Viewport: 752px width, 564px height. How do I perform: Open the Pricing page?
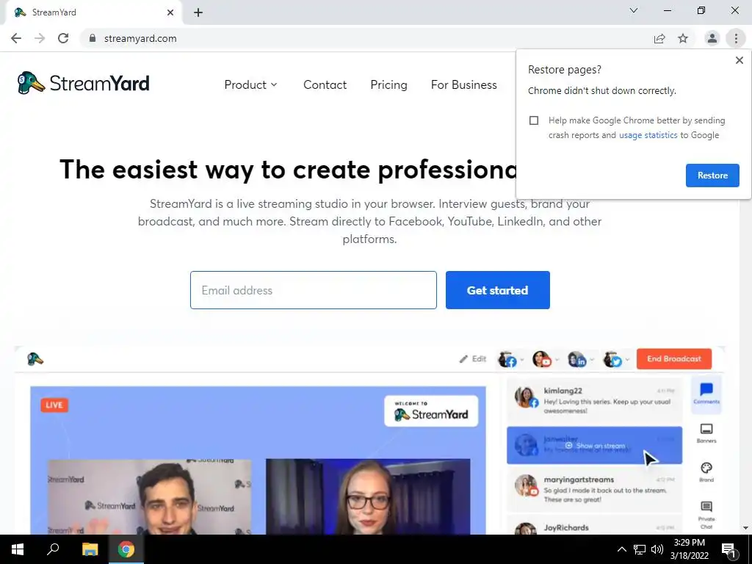tap(388, 85)
